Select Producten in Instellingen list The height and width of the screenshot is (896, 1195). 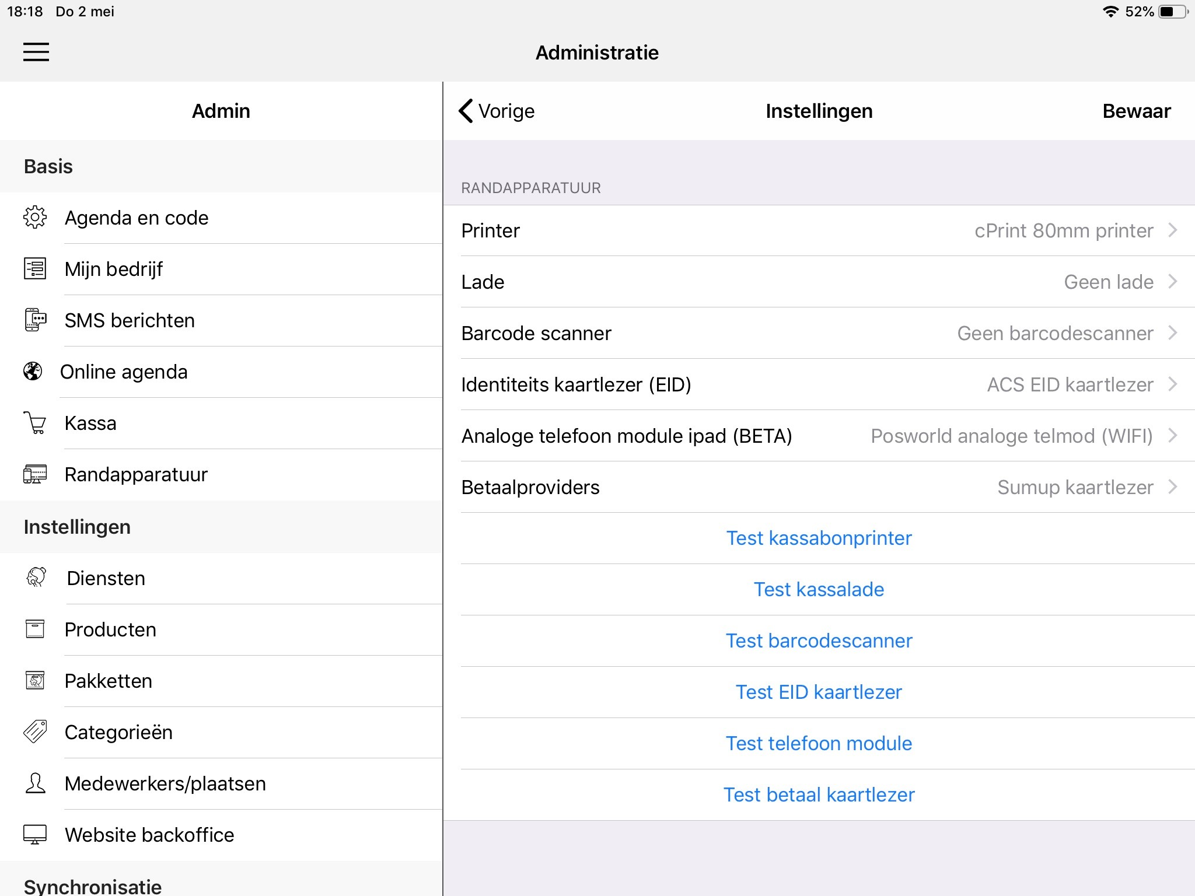[x=110, y=629]
